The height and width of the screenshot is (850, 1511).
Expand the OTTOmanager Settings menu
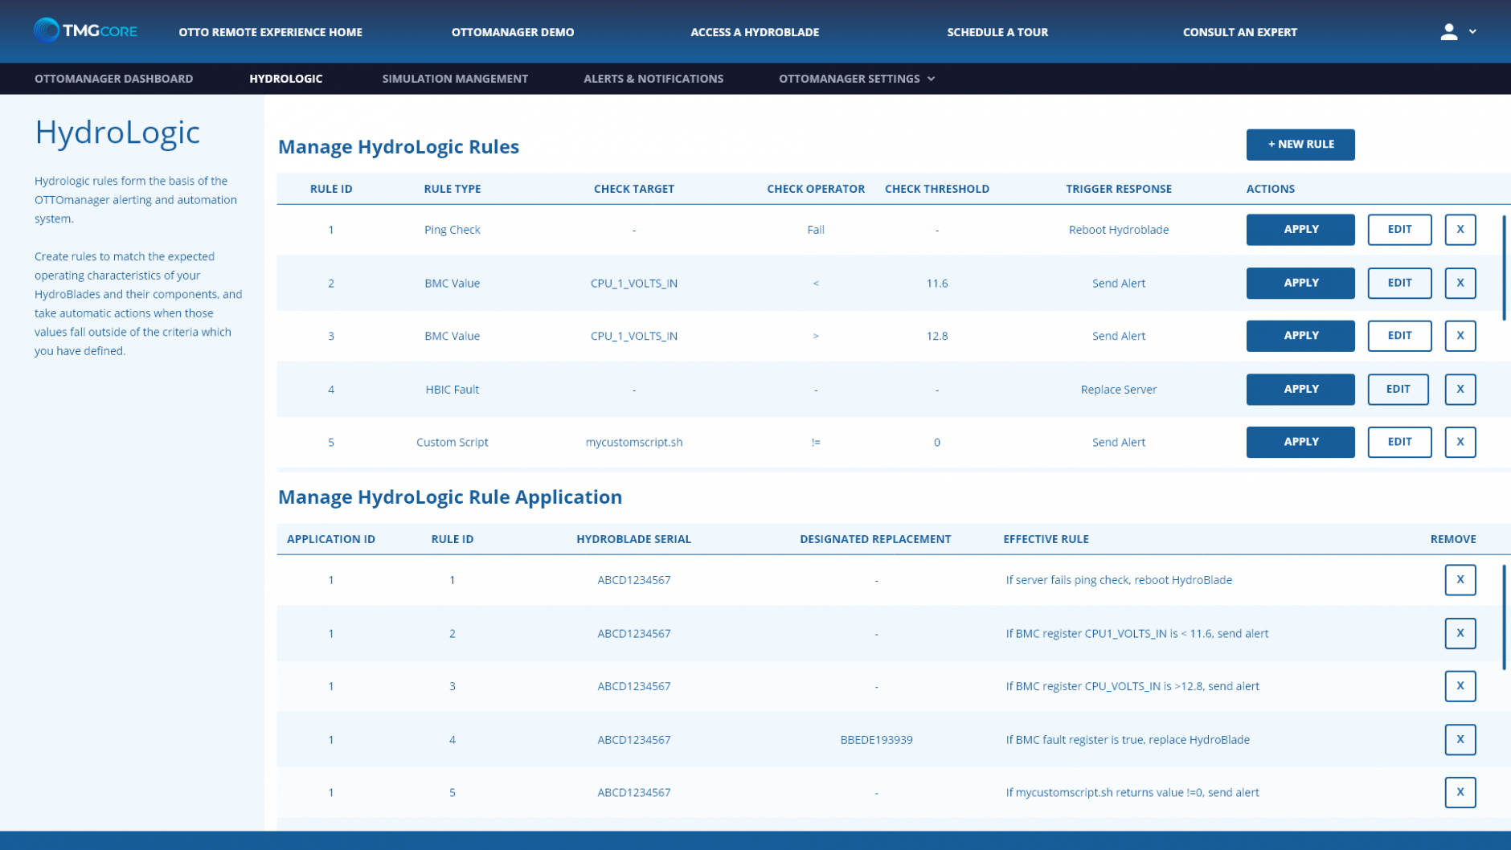[x=857, y=79]
